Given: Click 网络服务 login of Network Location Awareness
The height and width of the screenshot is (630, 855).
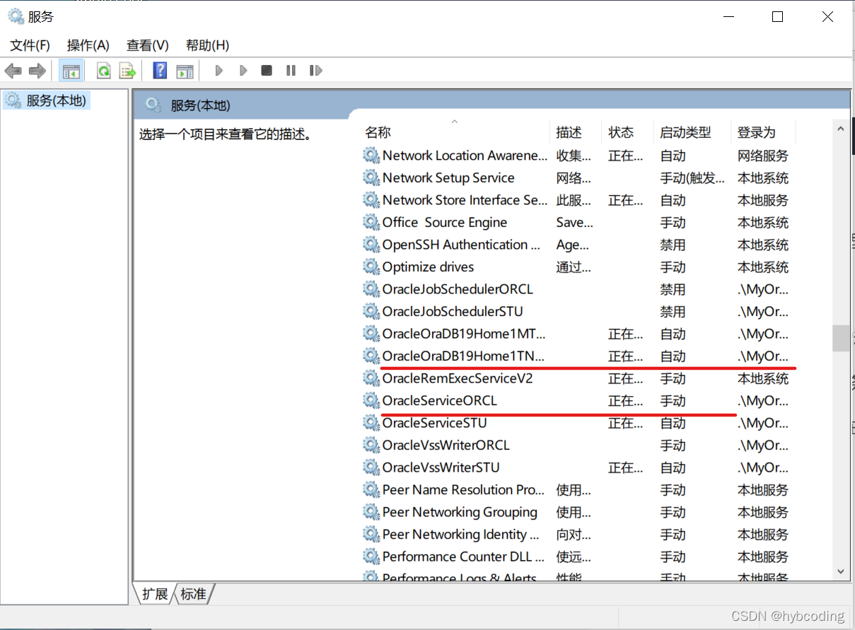Looking at the screenshot, I should pos(763,156).
